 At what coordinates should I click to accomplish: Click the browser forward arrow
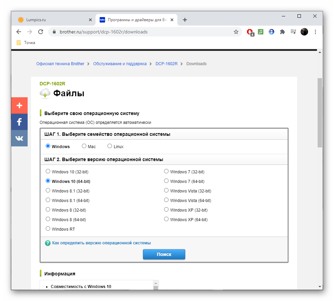[x=30, y=32]
